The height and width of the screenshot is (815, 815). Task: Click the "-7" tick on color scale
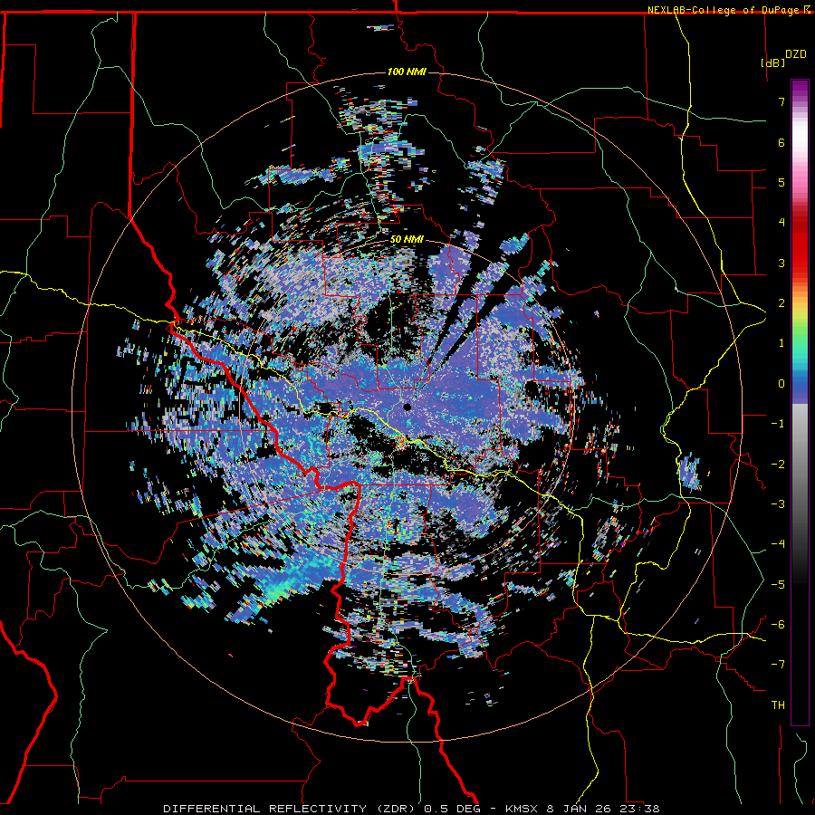tap(778, 665)
